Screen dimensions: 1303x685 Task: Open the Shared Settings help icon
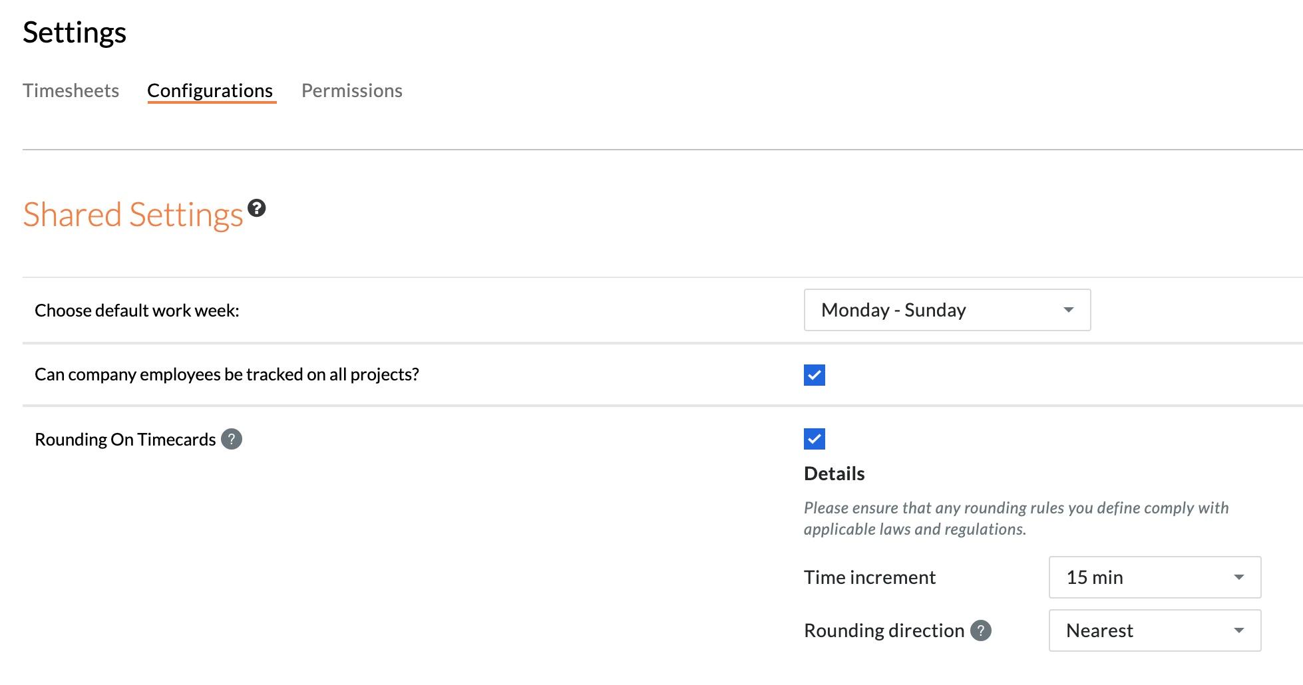256,208
